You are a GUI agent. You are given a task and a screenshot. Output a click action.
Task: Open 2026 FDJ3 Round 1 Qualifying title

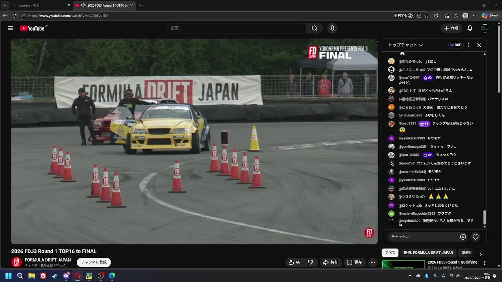pos(452,262)
